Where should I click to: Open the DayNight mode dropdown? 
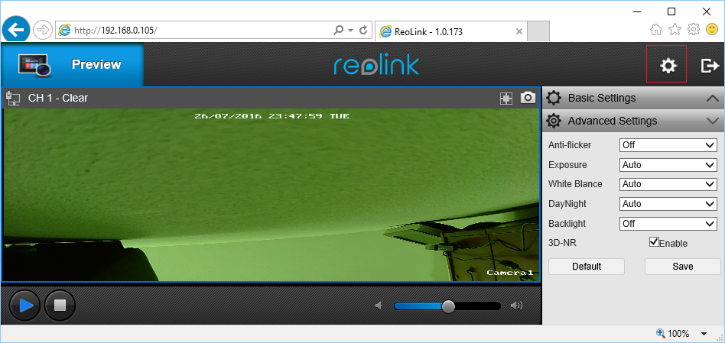pos(668,204)
